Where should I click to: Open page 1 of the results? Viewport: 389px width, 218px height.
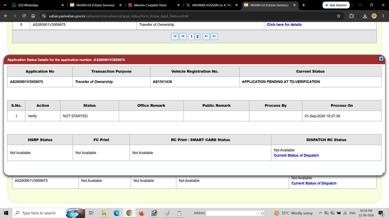(x=191, y=36)
